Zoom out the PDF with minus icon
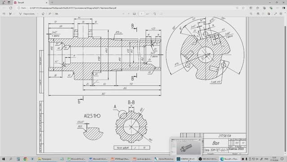Viewport: 287px width, 162px height. coord(123,14)
